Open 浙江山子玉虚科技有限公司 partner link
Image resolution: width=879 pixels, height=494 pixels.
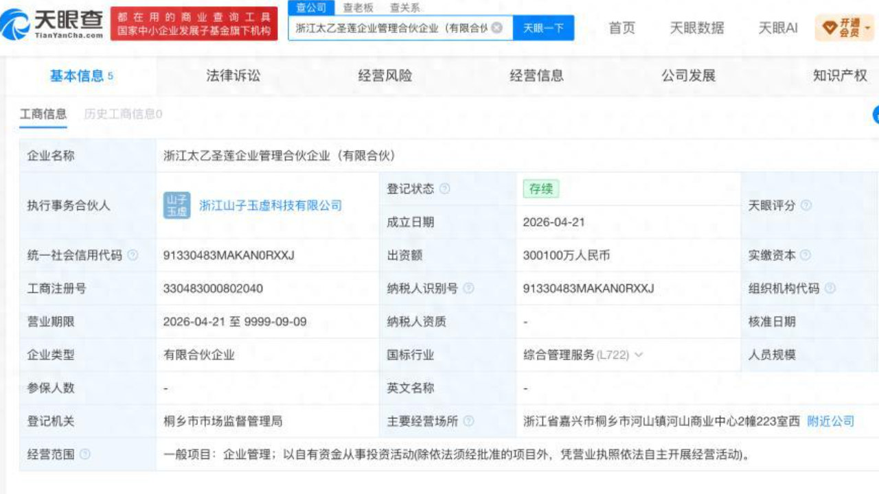(x=271, y=205)
